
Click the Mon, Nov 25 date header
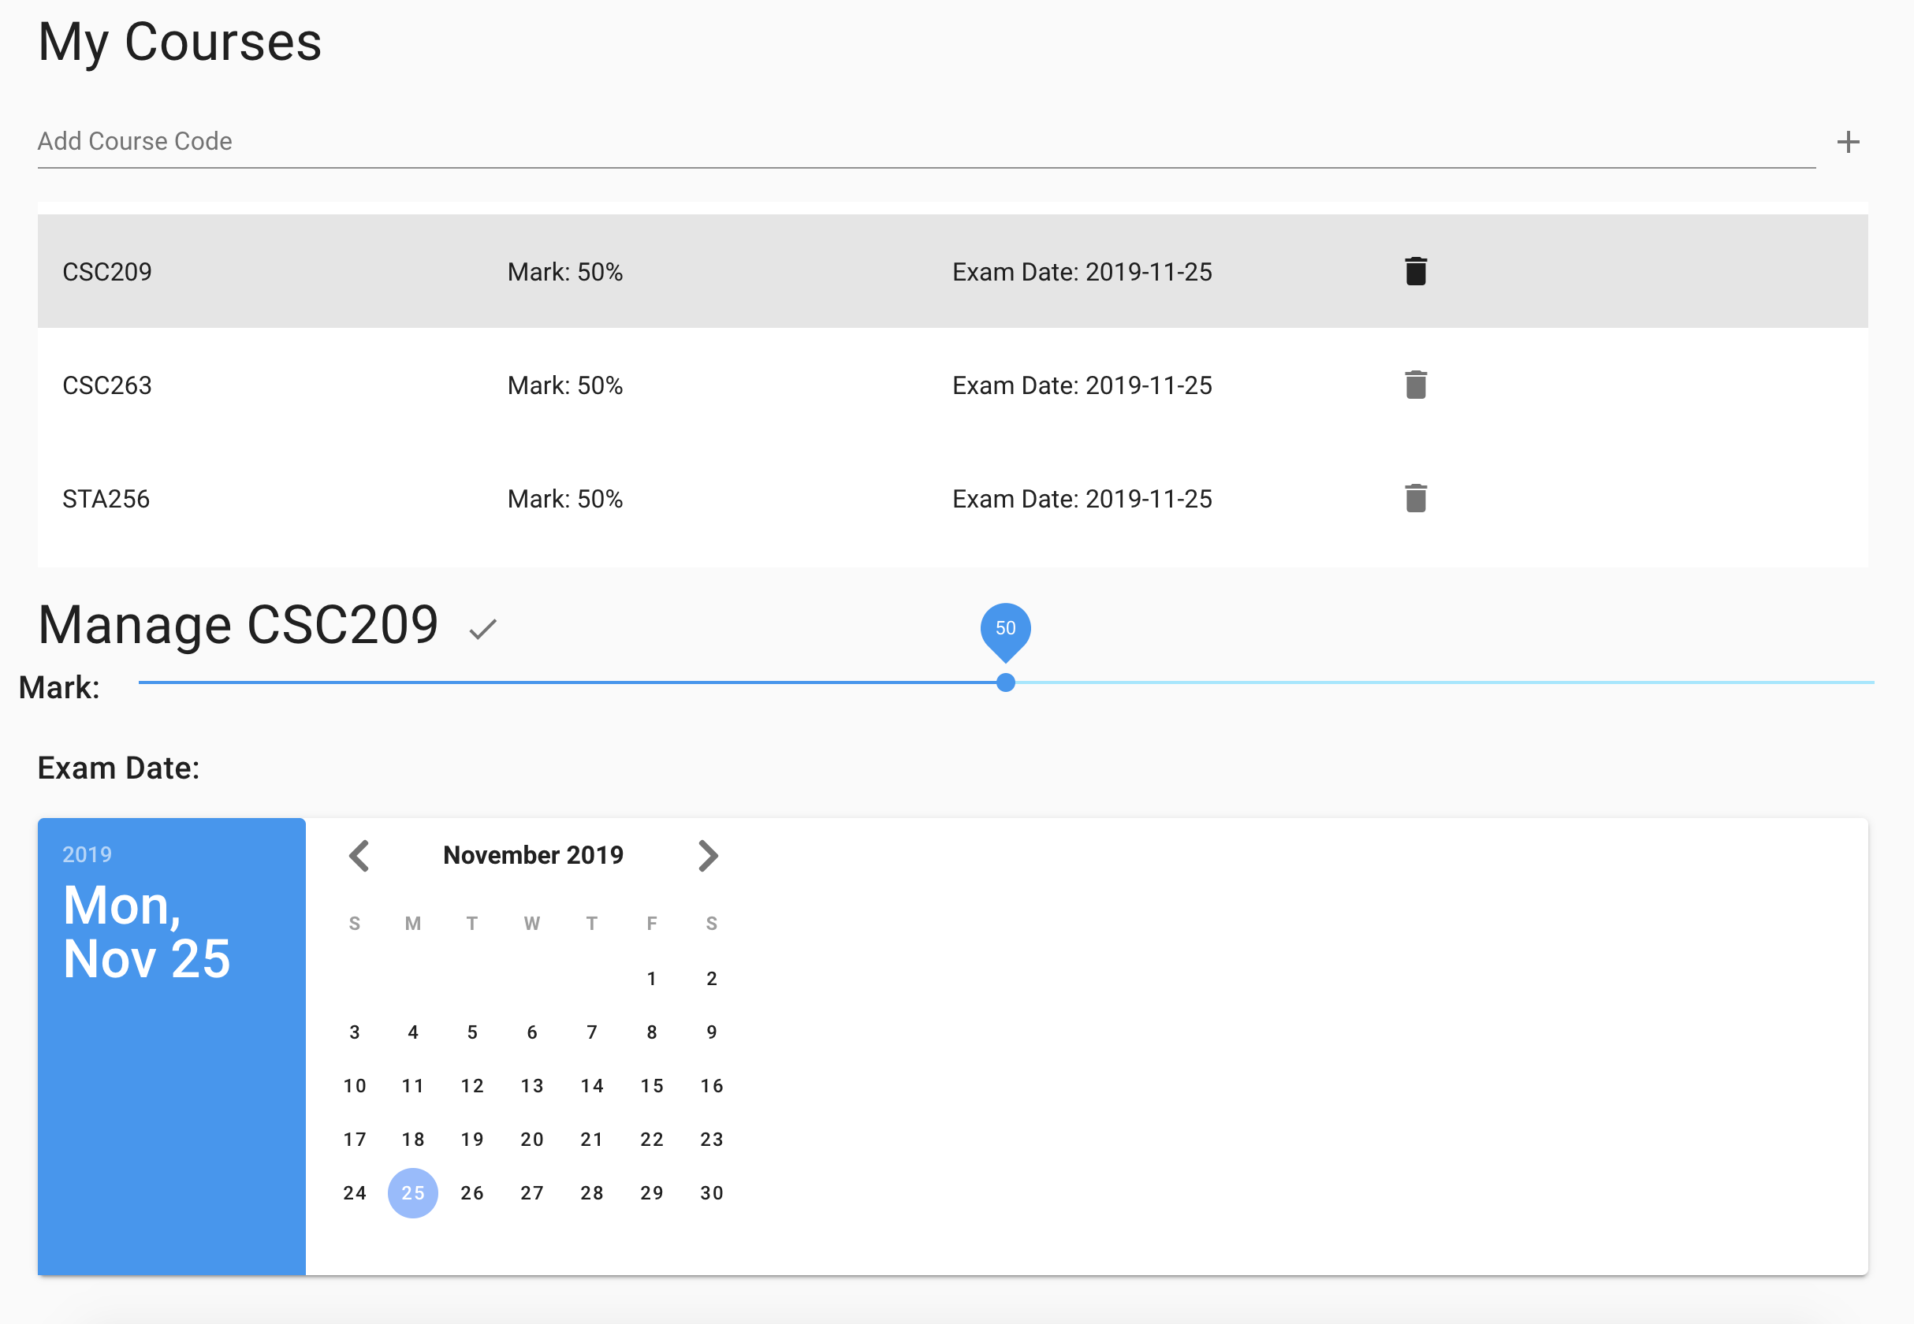(146, 932)
